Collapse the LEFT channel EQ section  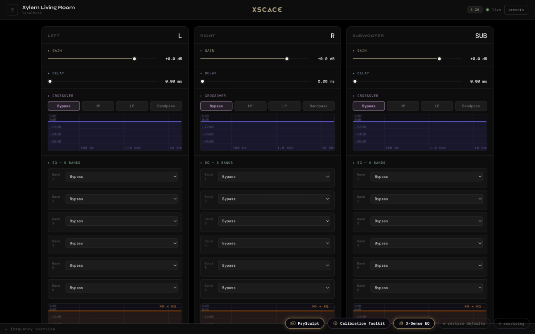coord(64,163)
